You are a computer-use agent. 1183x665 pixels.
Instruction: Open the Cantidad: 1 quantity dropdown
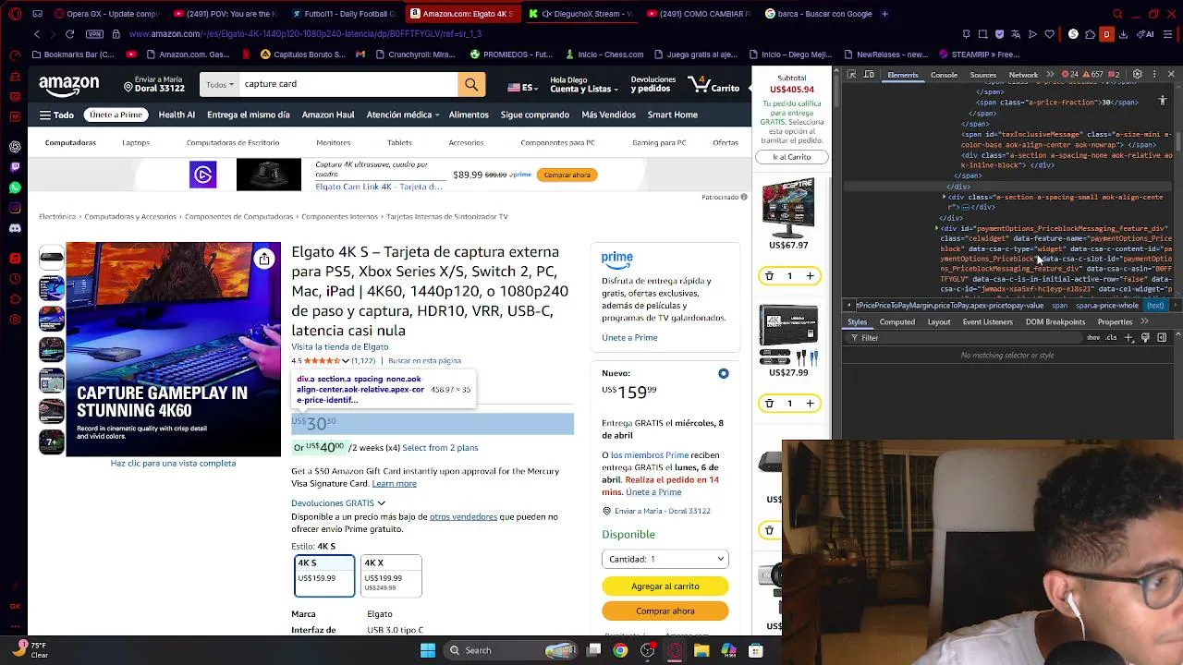[665, 559]
